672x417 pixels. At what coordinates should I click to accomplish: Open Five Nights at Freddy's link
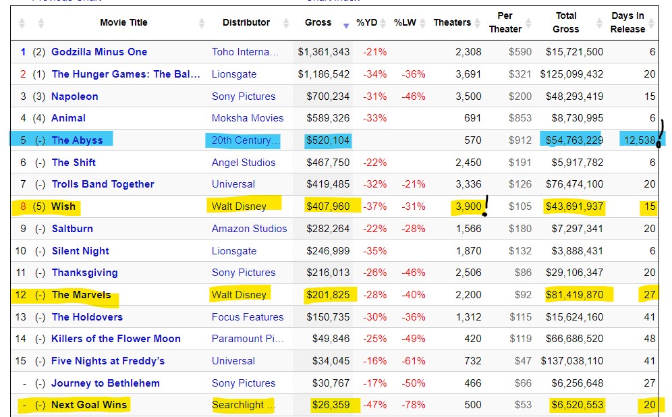coord(108,361)
